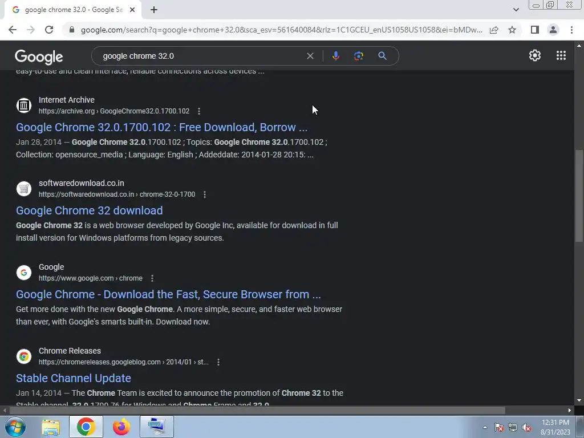Open 'Google Chrome 32.0.1700.102 : Free Download' link
The width and height of the screenshot is (584, 438).
click(x=161, y=127)
